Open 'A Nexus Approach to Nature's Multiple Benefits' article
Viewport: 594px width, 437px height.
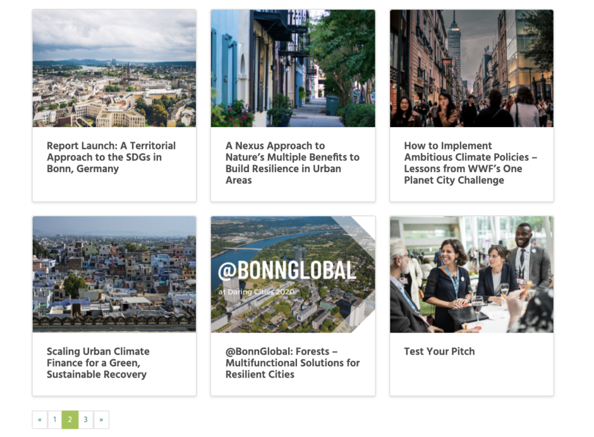click(292, 163)
